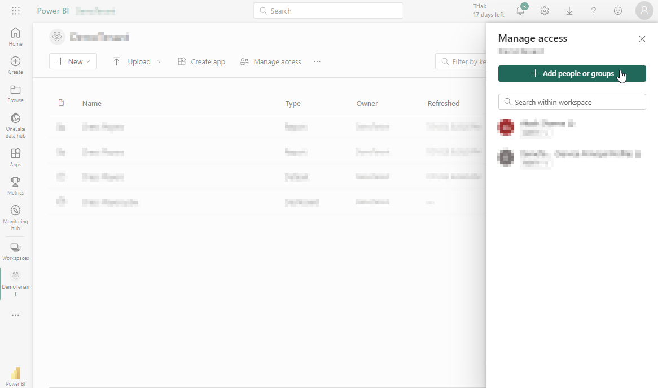658x388 pixels.
Task: Open Workspaces in the left navigation
Action: (x=16, y=252)
